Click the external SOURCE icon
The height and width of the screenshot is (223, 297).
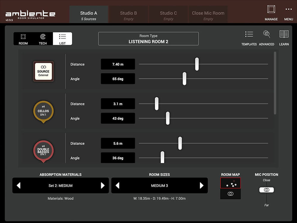(43, 71)
